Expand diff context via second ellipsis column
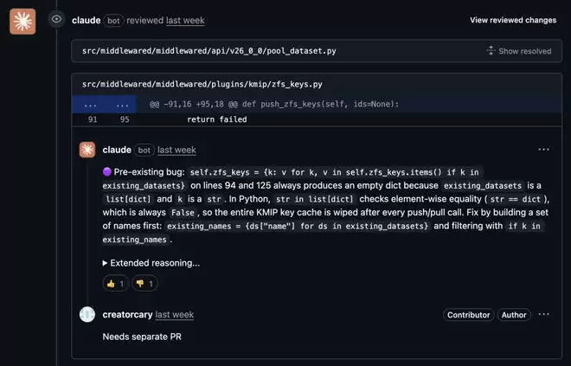Image resolution: width=571 pixels, height=366 pixels. pos(124,105)
